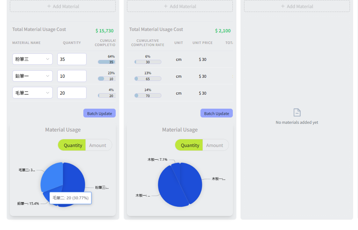Select Quantity on the 毛筆二 pie chart

[73, 145]
